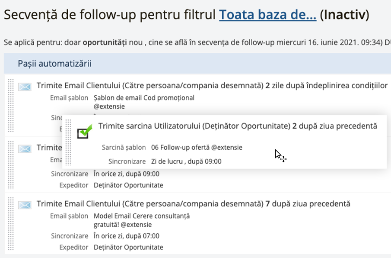The image size is (391, 258).
Task: Click the envelope icon of the second email step
Action: coord(25,149)
